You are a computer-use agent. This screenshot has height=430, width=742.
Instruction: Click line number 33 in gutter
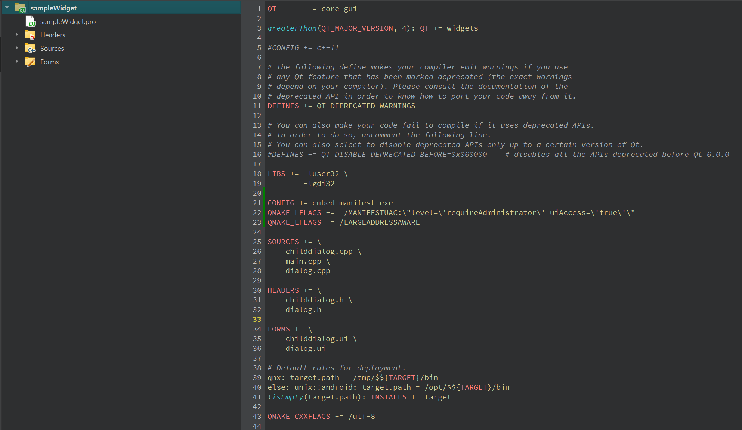257,320
